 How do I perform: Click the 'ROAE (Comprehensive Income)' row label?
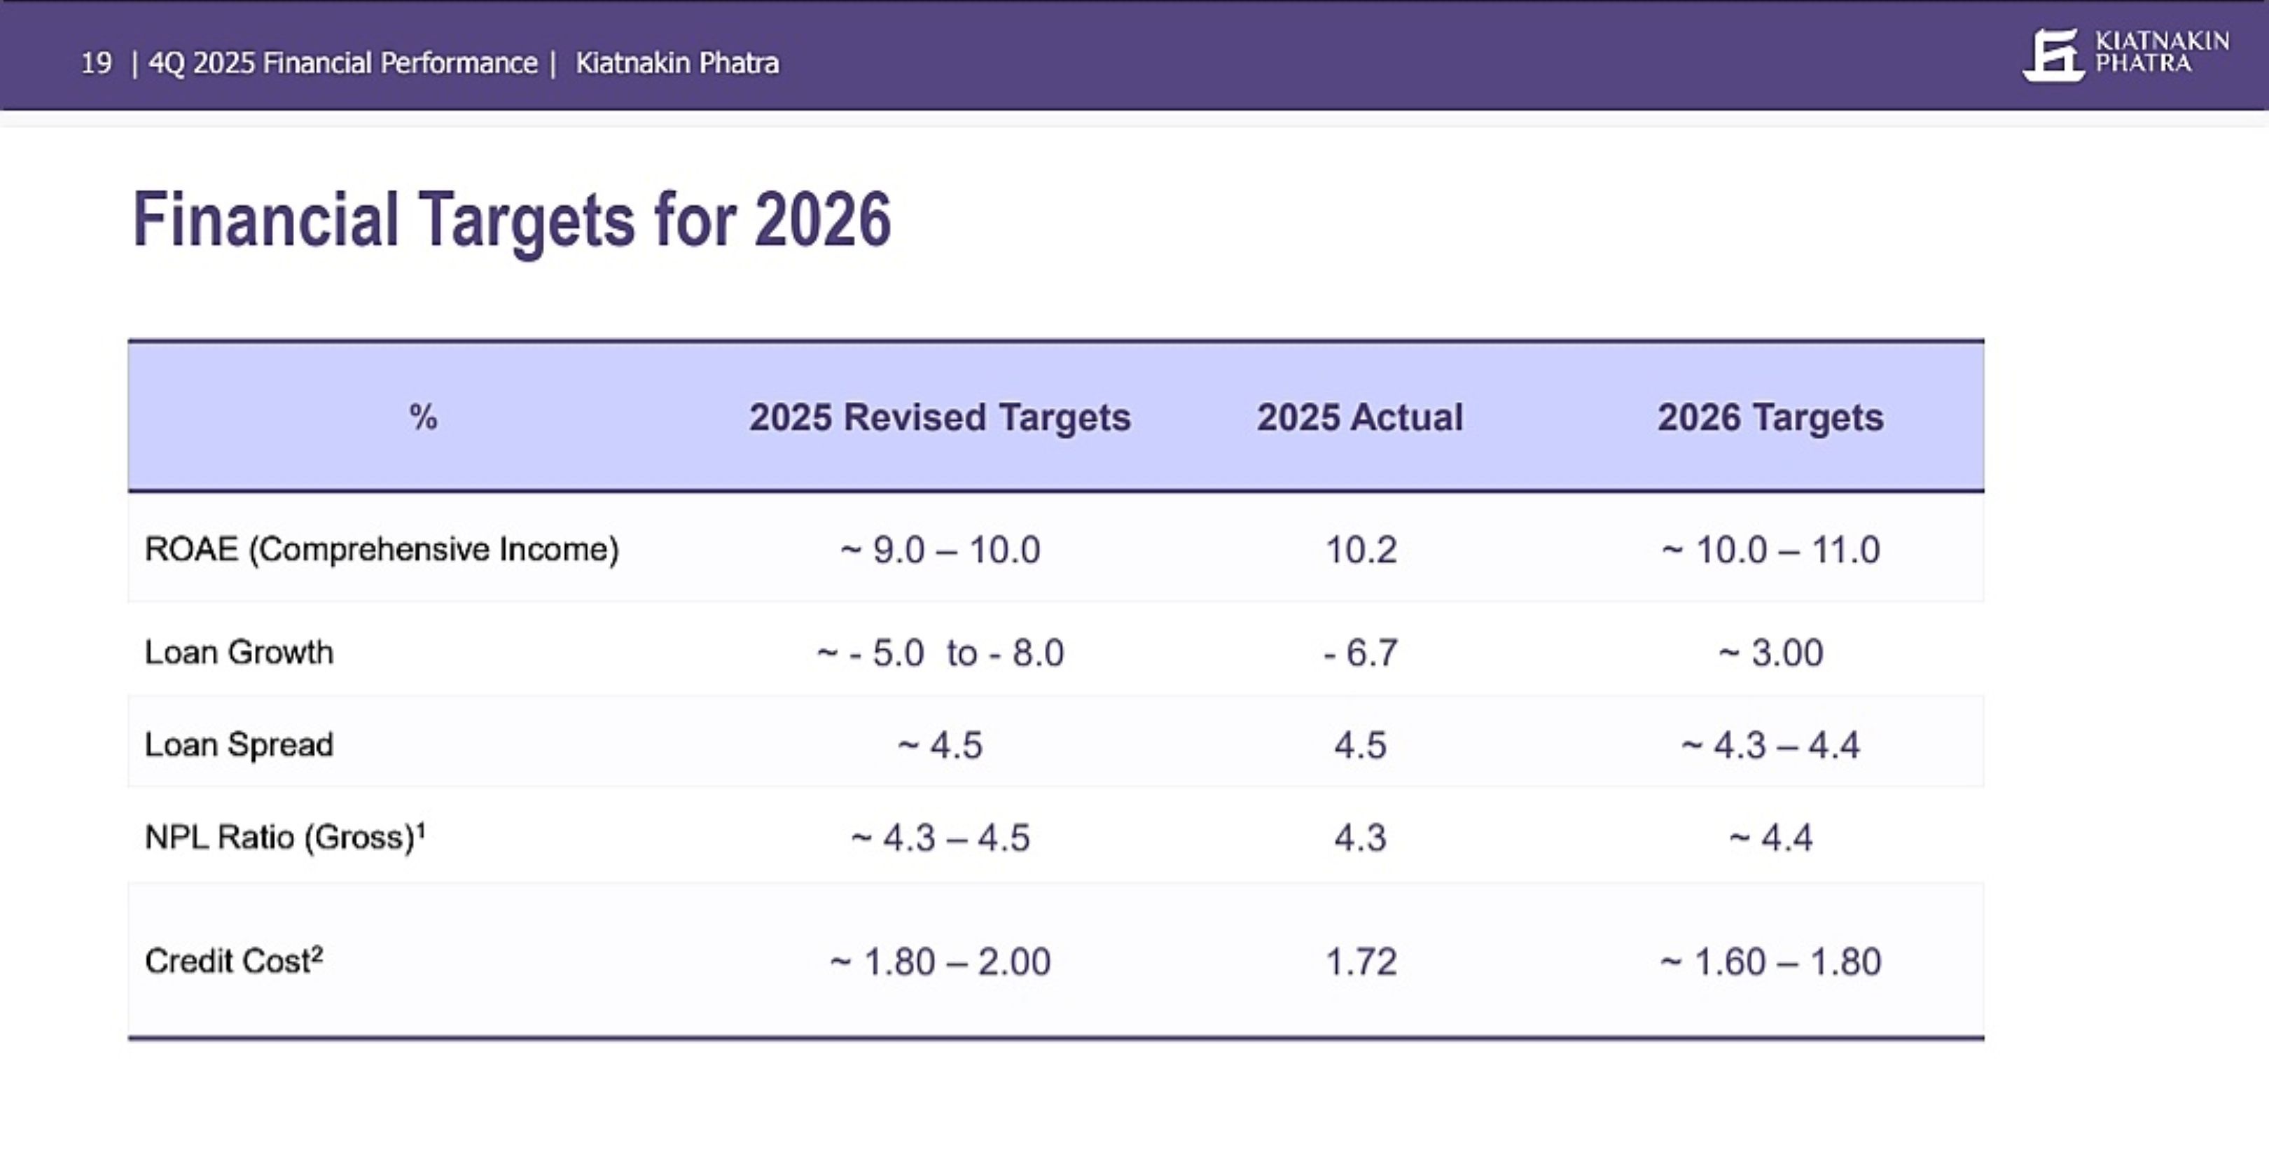[382, 550]
